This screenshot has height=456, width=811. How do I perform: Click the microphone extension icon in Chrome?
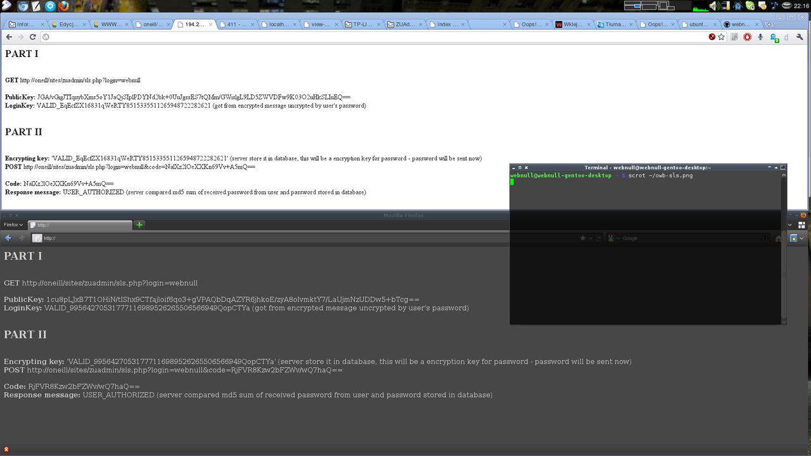760,37
